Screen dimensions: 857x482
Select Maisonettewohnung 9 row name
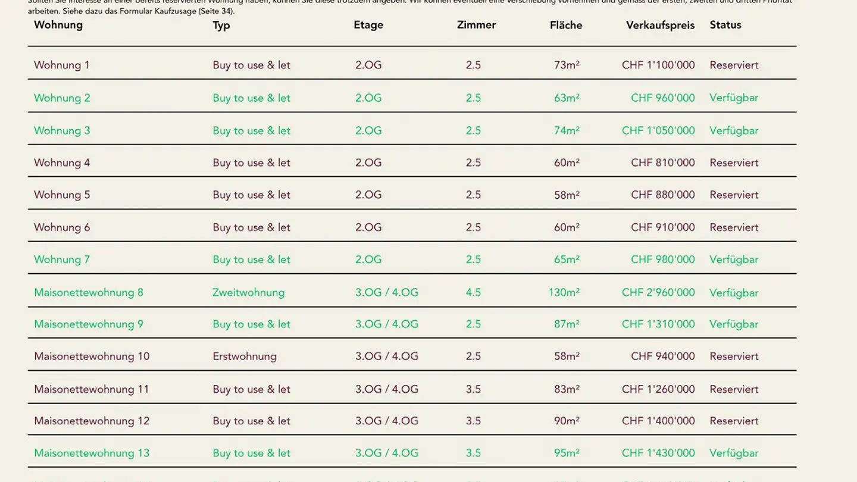tap(89, 324)
